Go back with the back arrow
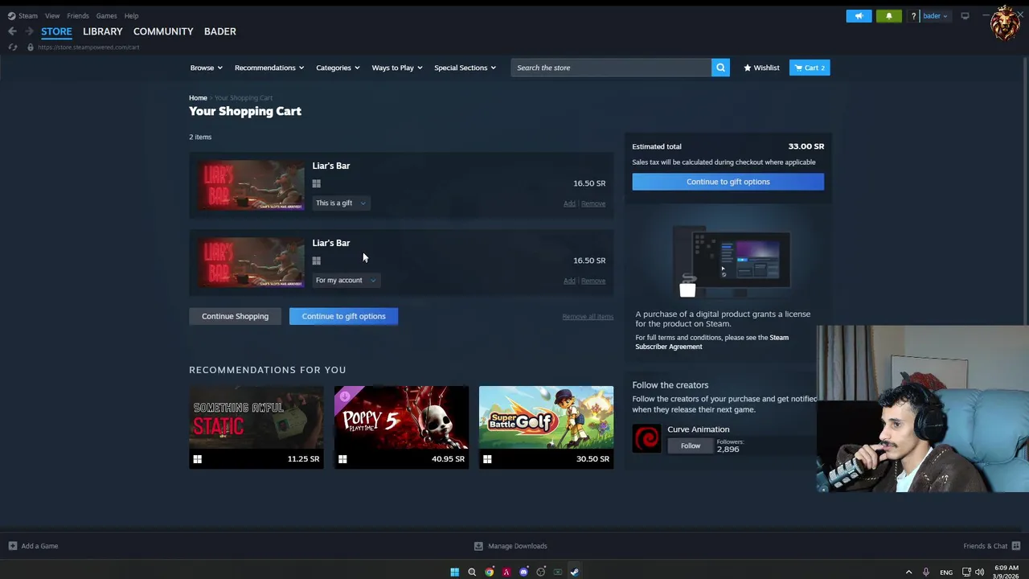 [12, 31]
